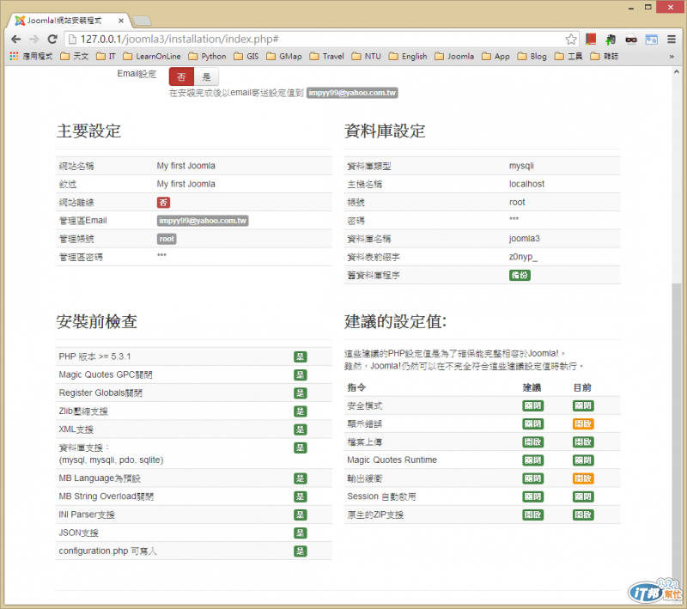Click the green badge for XML支援
The width and height of the screenshot is (687, 609).
point(300,429)
